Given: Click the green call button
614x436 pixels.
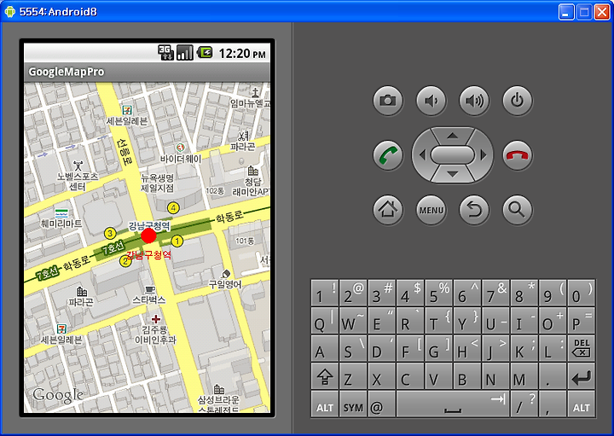Looking at the screenshot, I should pyautogui.click(x=388, y=155).
